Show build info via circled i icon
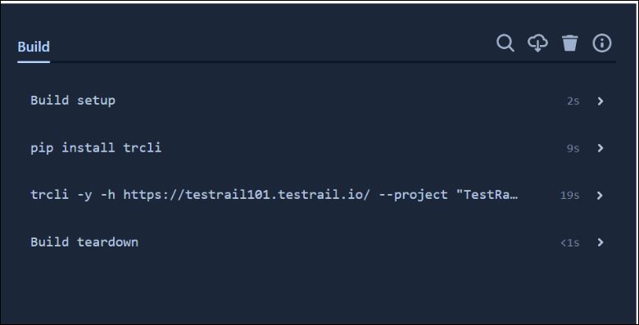 [x=602, y=43]
